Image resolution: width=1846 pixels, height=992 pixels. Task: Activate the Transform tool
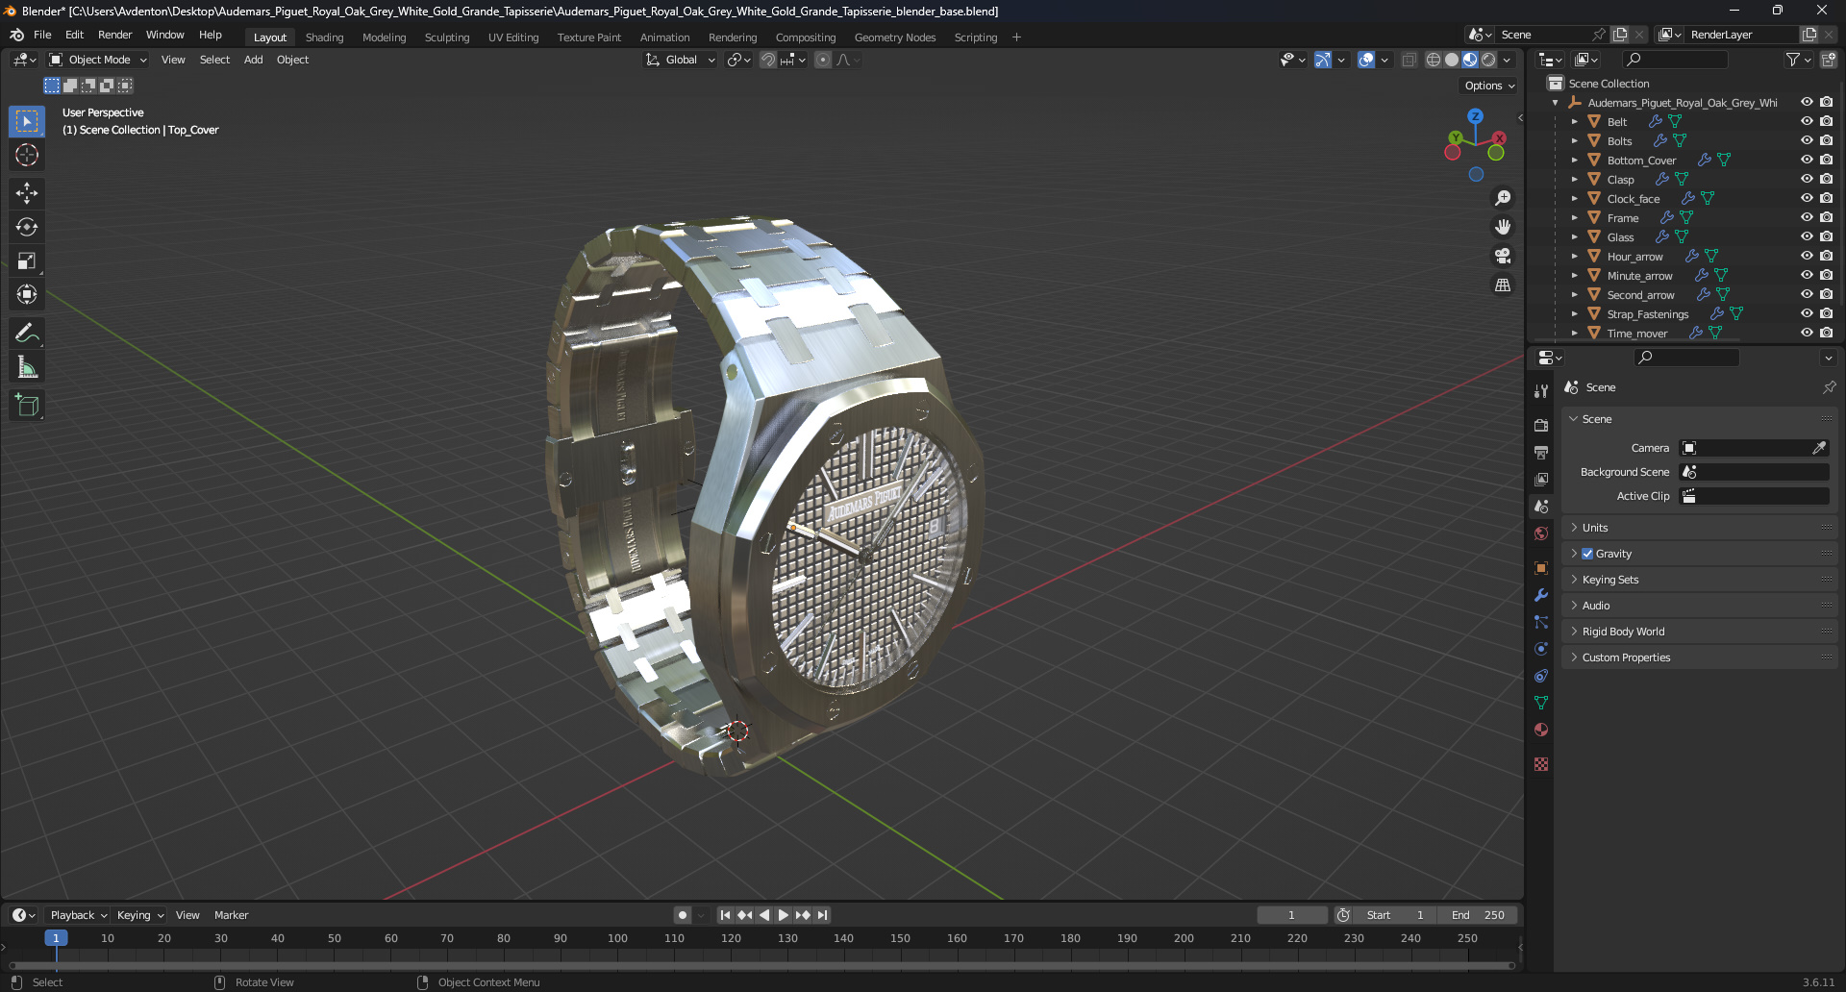coord(27,294)
